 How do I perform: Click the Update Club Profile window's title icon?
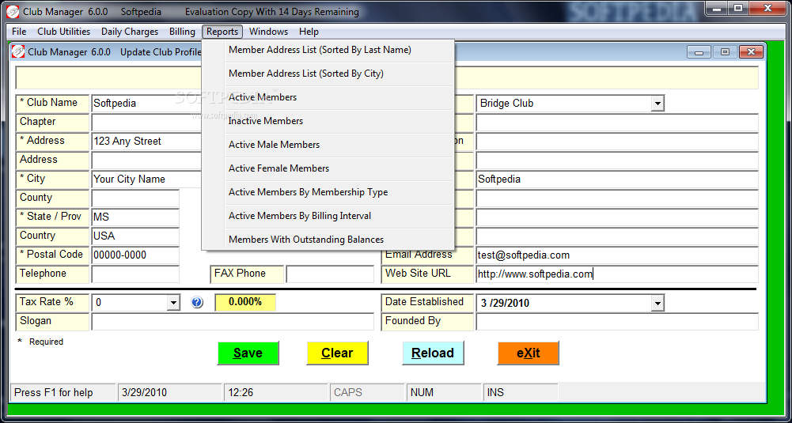point(18,52)
